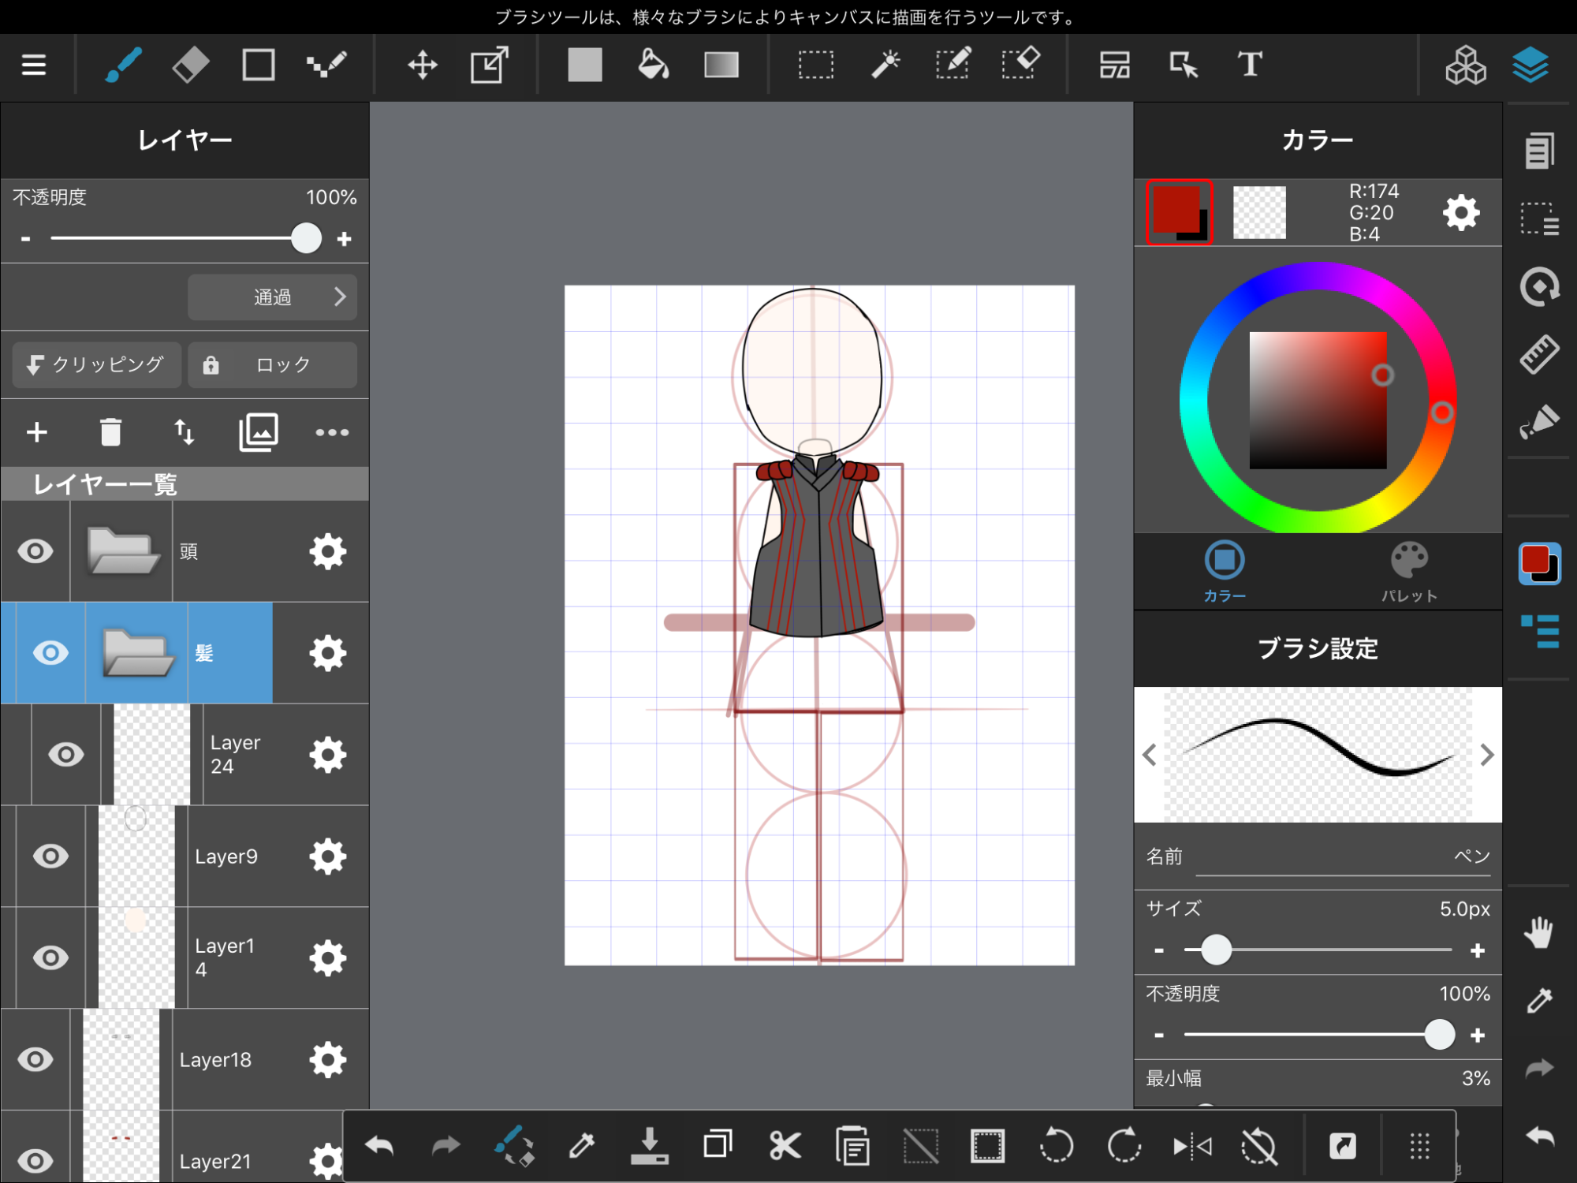Delete layer with trash can icon

(x=110, y=432)
